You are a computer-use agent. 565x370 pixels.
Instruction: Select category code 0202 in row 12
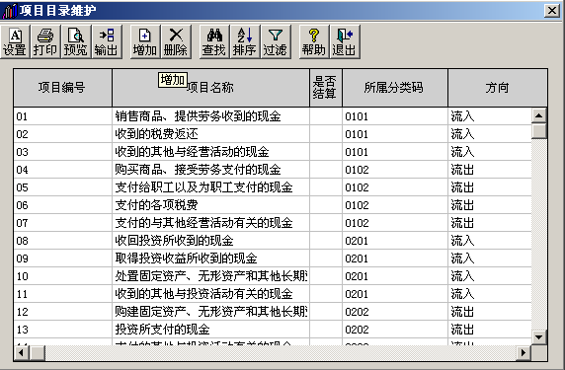tap(395, 312)
